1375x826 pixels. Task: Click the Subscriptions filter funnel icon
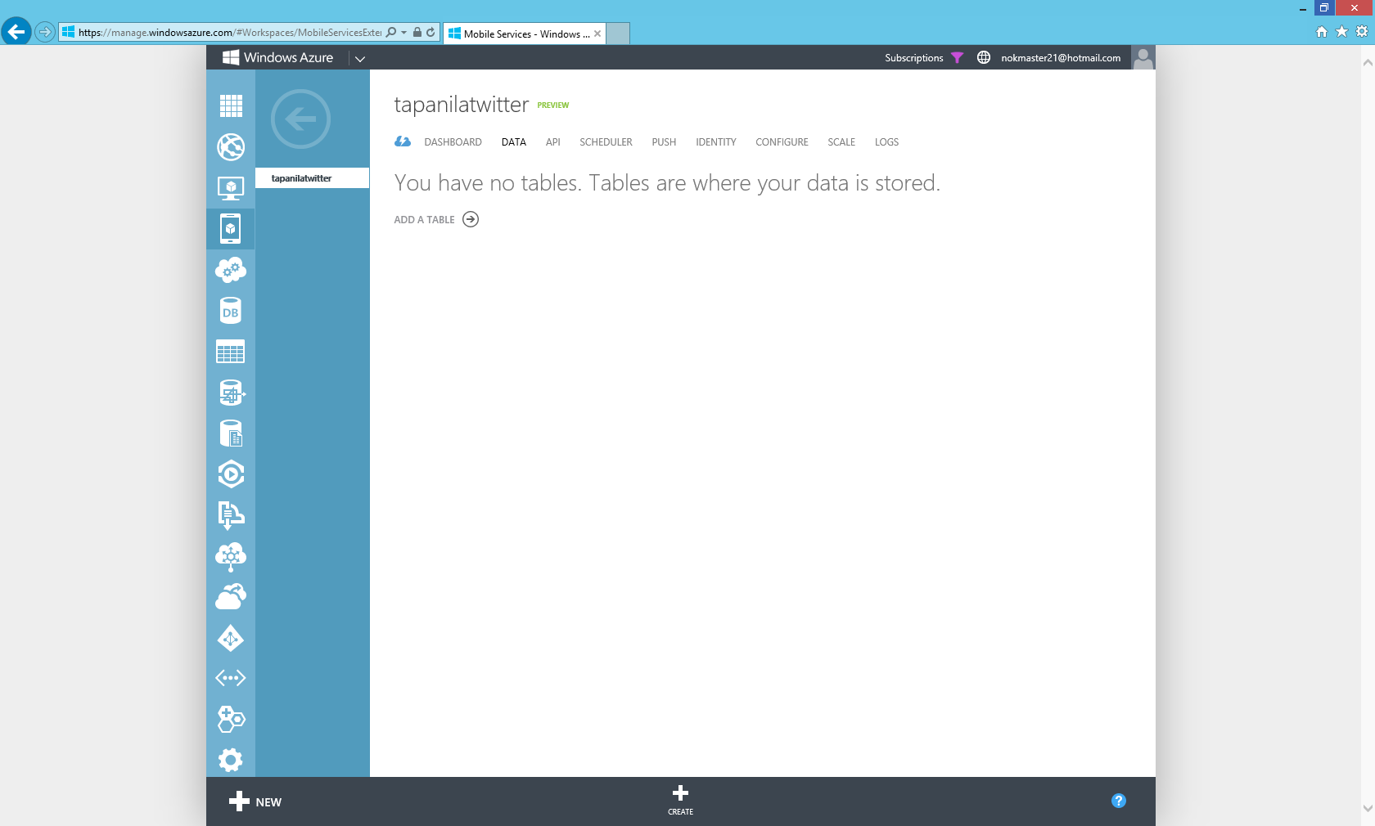[x=957, y=58]
